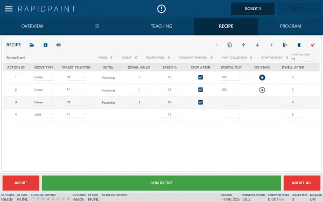Edit the Speed % field for action 1
Screen dimensions: 323x202
[170, 77]
